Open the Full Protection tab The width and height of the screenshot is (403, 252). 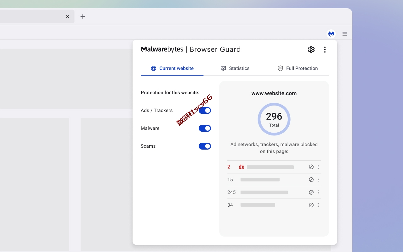click(x=298, y=68)
